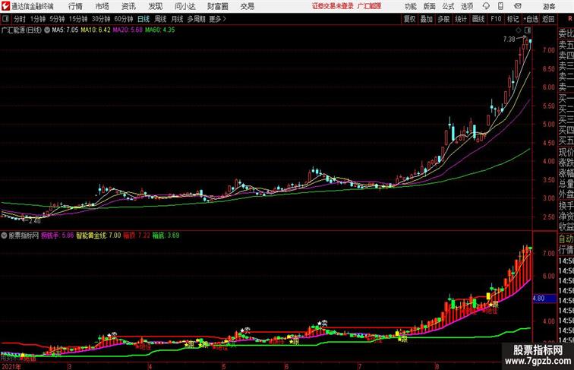The image size is (574, 370).
Task: Open the mobile phone icon
Action: pos(501,6)
